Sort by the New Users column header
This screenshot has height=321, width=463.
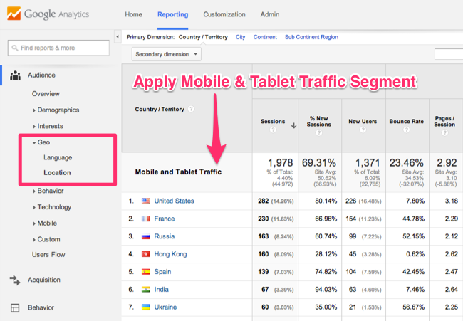tap(363, 121)
